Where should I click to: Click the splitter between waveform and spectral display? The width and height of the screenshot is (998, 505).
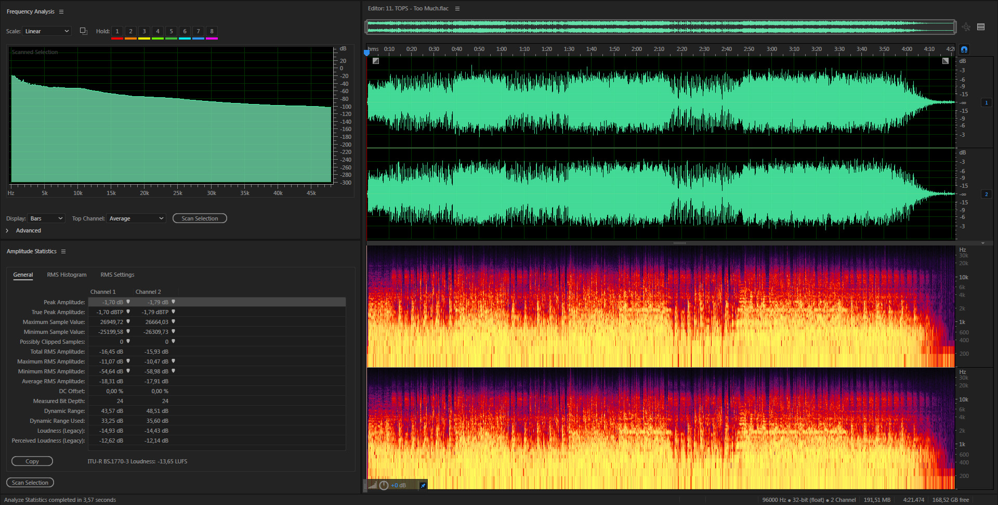[x=679, y=243]
